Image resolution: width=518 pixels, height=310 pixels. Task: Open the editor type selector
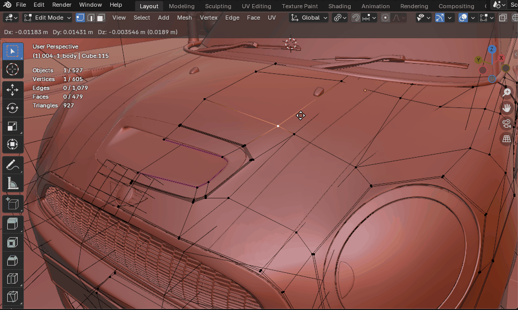point(10,18)
